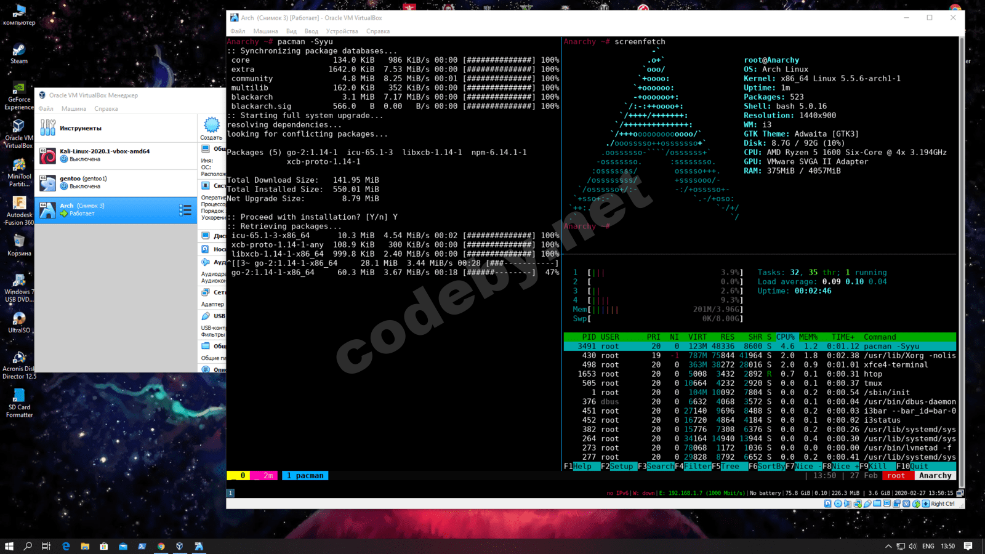Open the Acronis Disk Director desktop icon
This screenshot has width=985, height=554.
click(19, 365)
